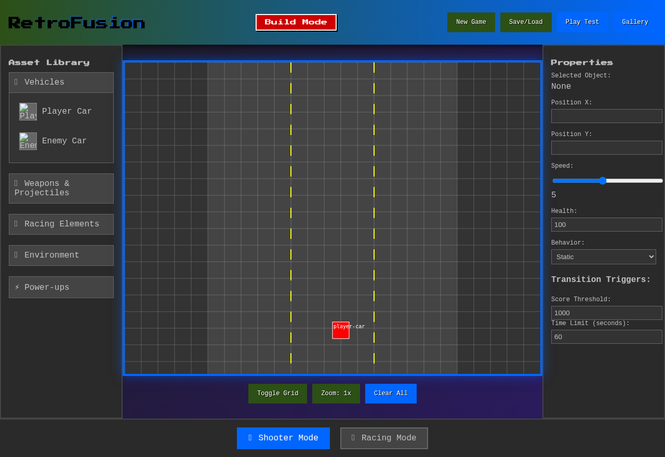
Task: Select the Enemy Car asset thumbnail icon
Action: pos(28,141)
